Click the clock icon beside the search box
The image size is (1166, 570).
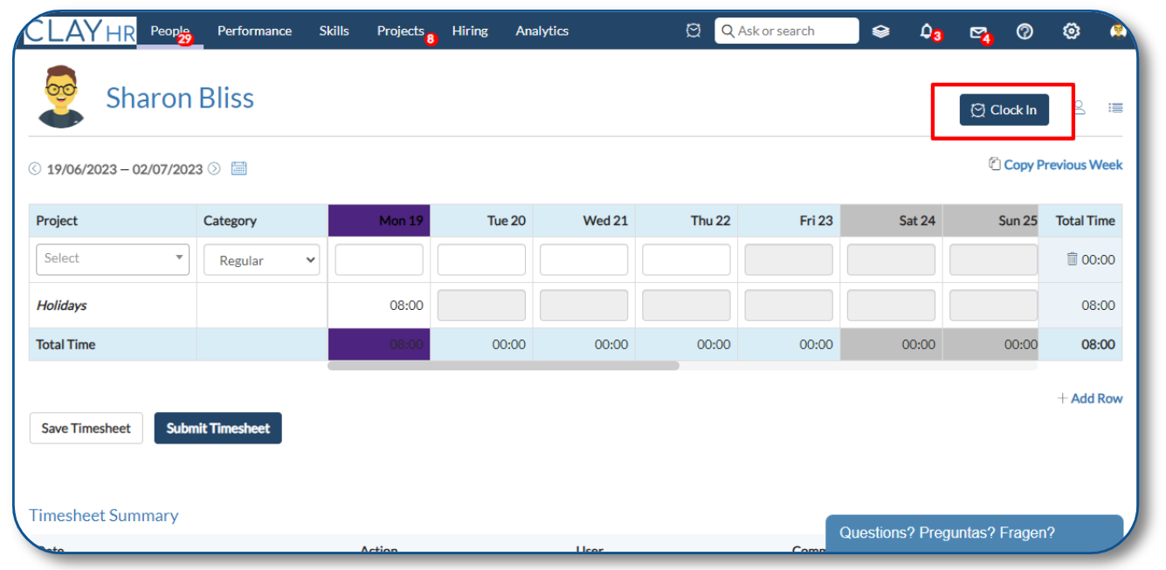[x=693, y=31]
